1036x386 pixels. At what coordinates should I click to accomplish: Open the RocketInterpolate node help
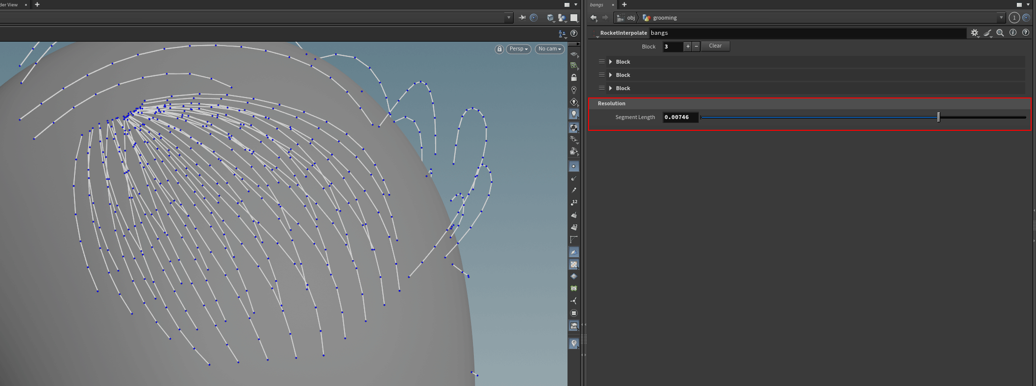[x=1025, y=33]
